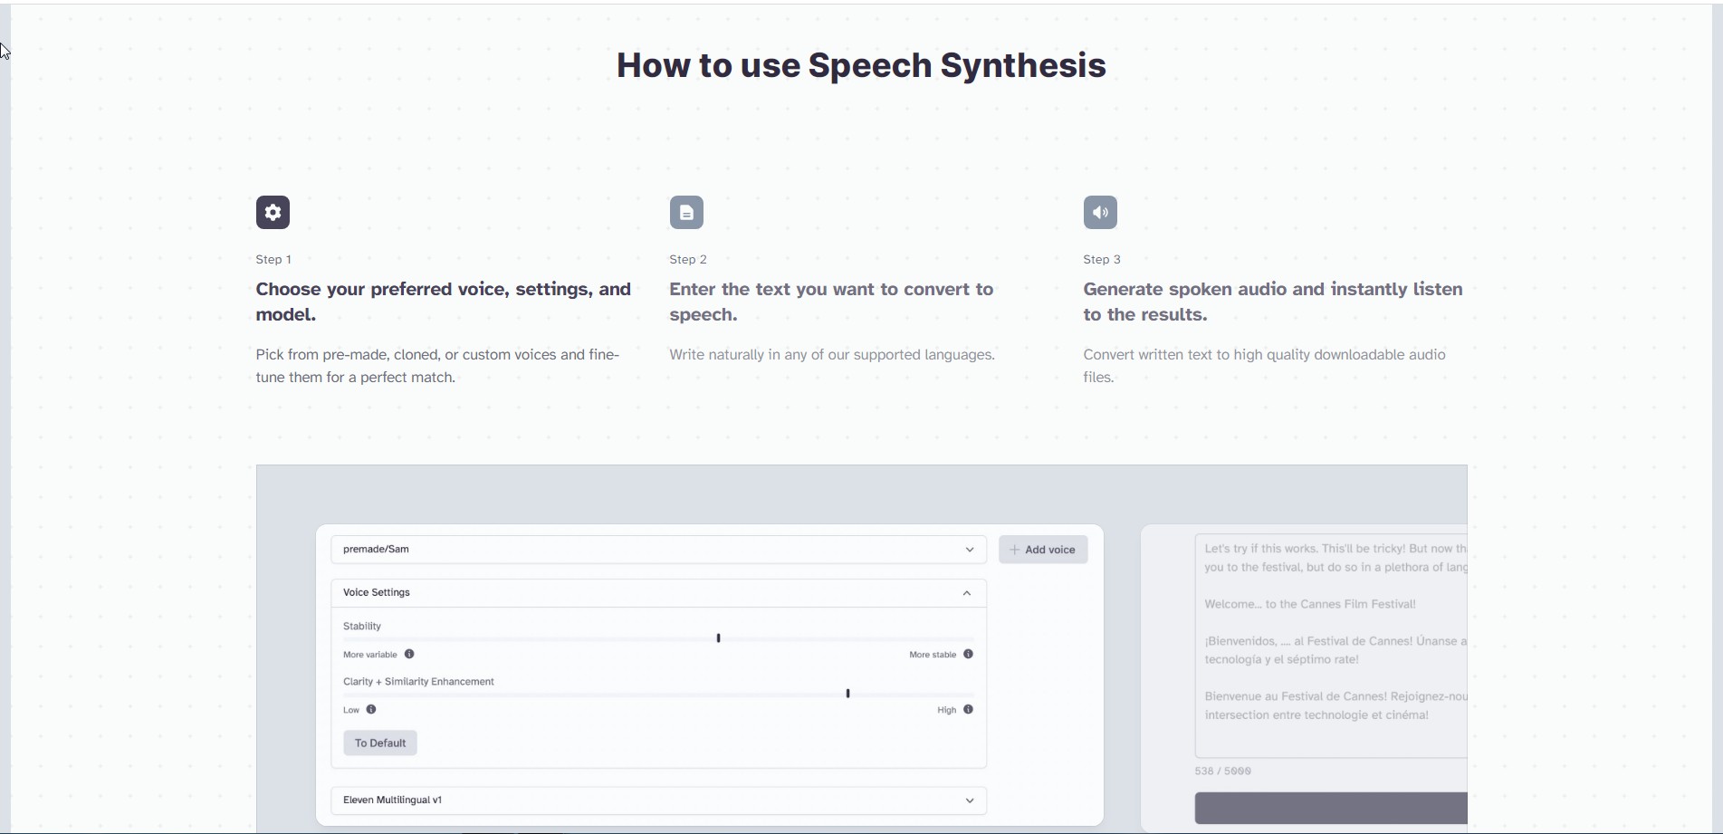Screen dimensions: 1723x834
Task: Click inside the sample text input area
Action: coord(1331,646)
